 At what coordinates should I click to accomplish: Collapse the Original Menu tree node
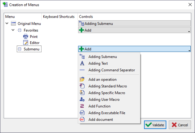point(7,23)
